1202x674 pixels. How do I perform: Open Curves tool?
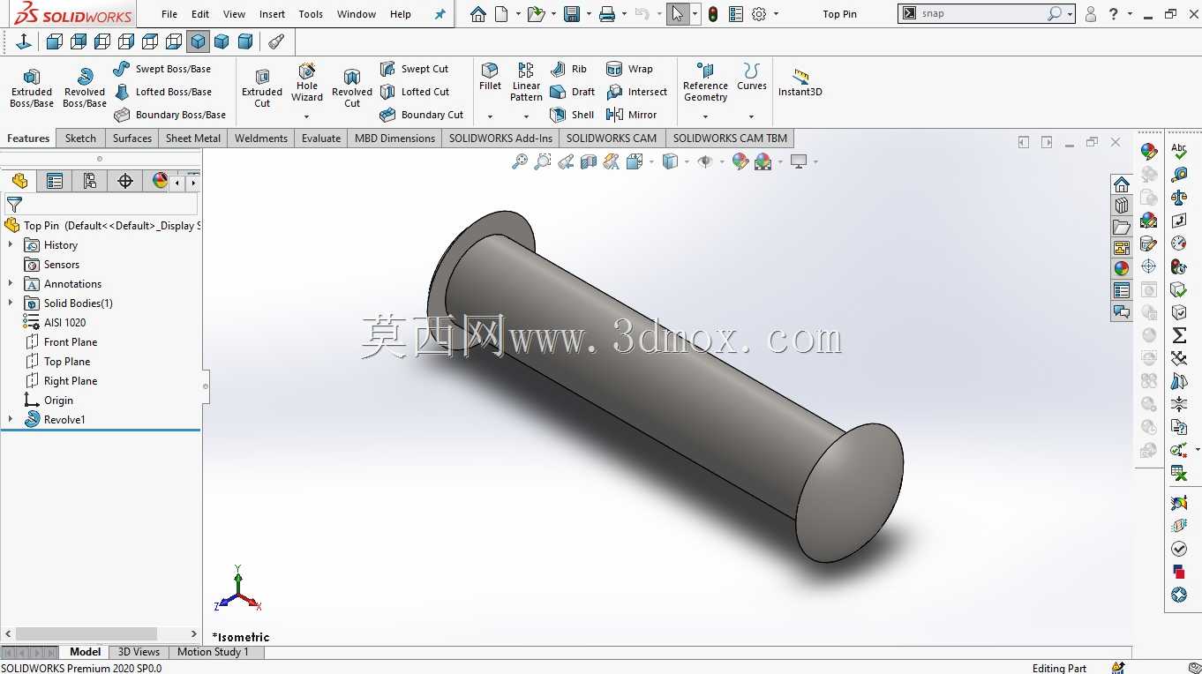coord(752,77)
